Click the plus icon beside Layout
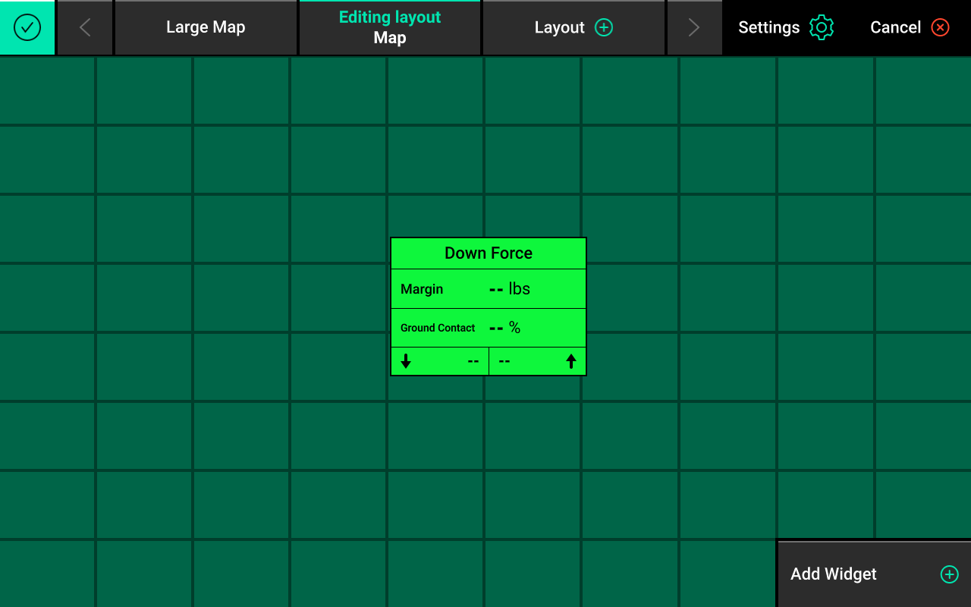Screen dimensions: 971x607 (604, 27)
